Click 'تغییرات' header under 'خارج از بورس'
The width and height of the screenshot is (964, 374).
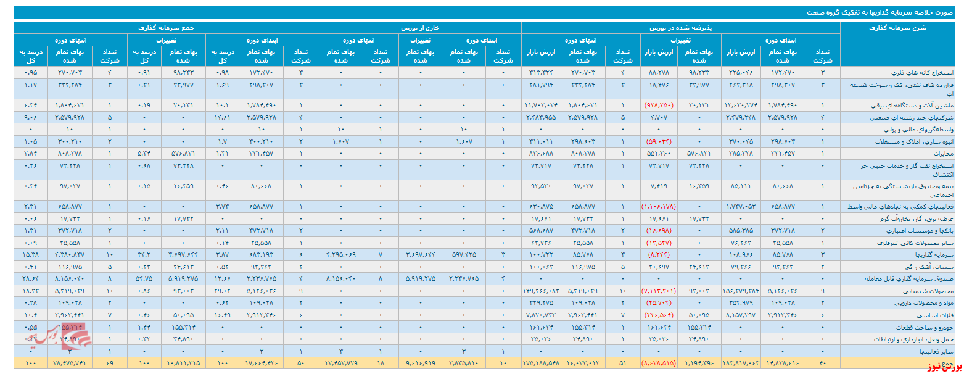[x=419, y=39]
